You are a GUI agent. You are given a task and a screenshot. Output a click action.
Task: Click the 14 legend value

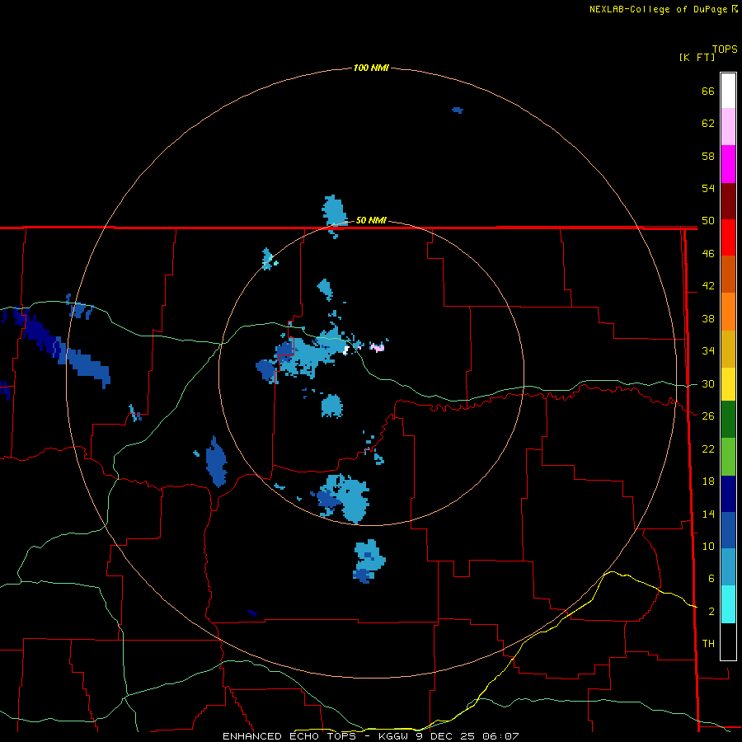708,514
